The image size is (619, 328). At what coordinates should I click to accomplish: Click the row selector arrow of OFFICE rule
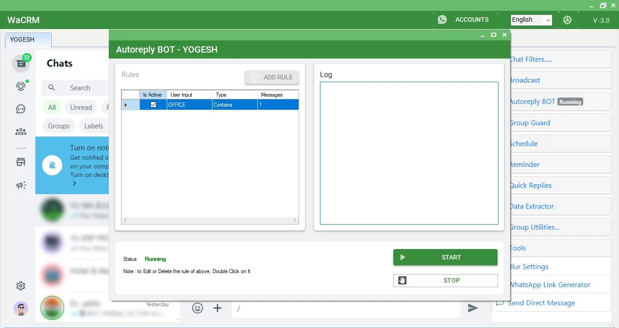(126, 105)
